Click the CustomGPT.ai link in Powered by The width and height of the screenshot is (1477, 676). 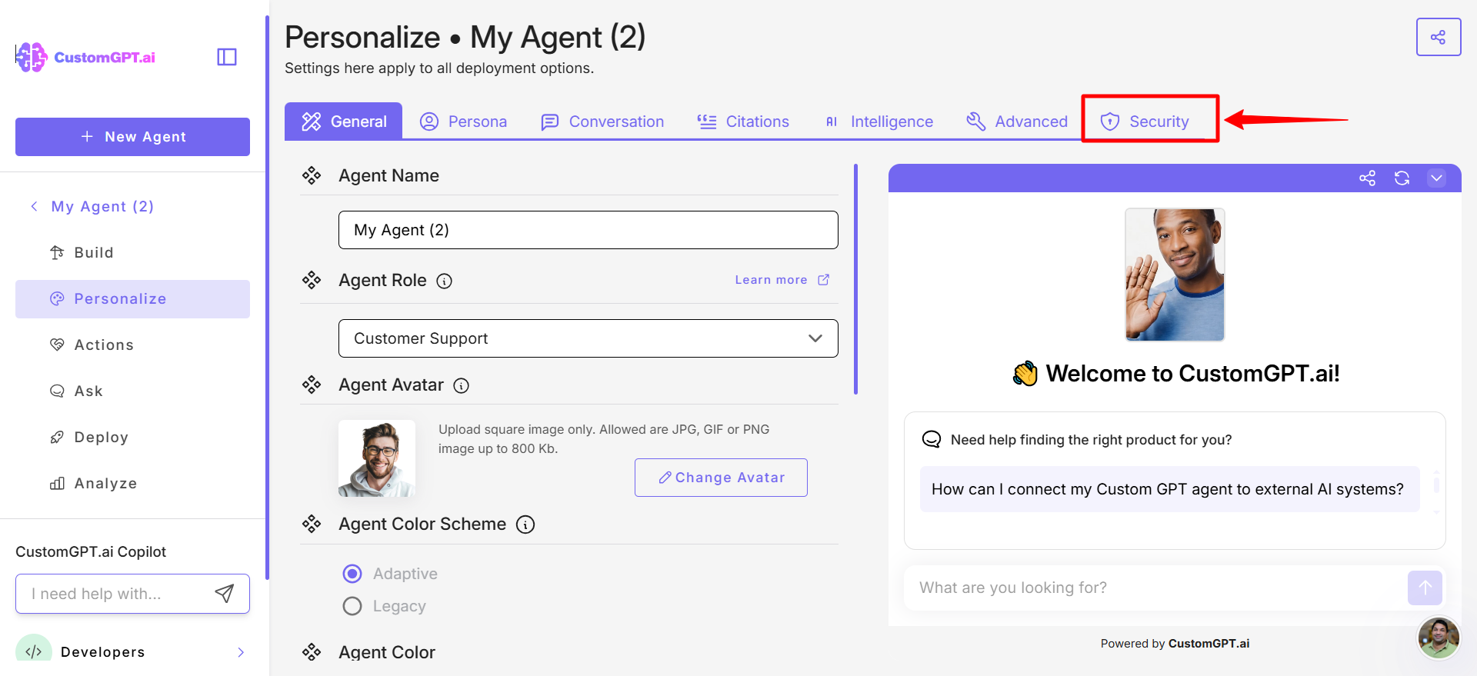coord(1209,644)
